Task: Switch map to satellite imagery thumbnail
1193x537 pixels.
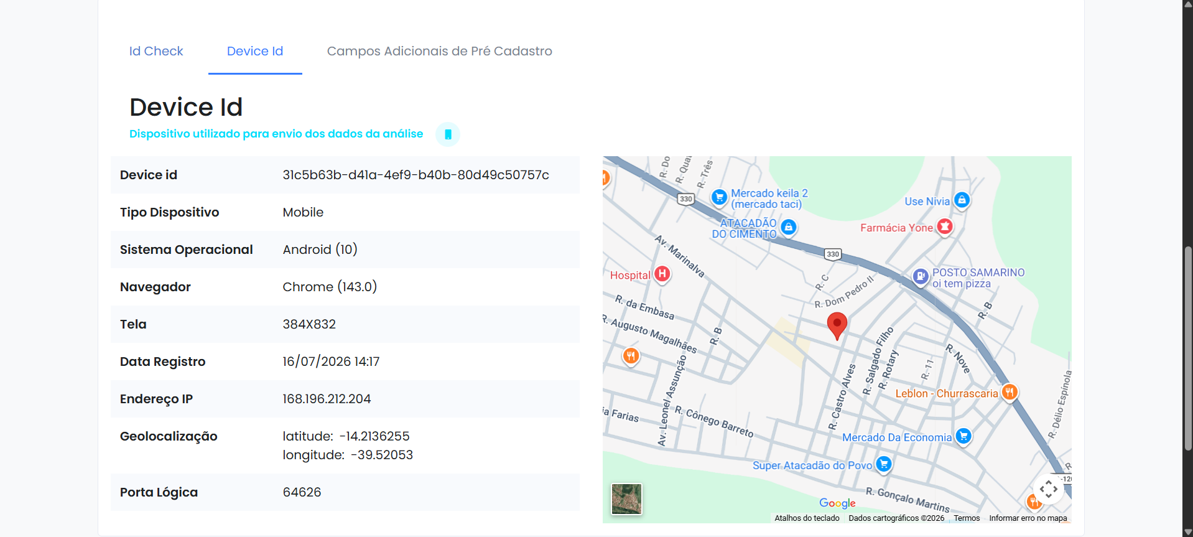Action: coord(626,499)
